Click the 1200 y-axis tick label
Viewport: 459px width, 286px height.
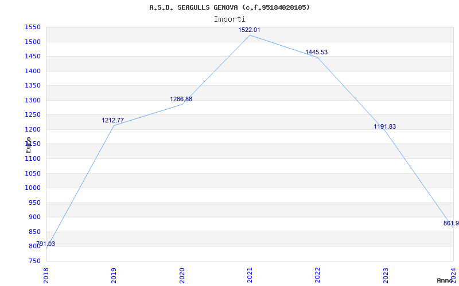[x=33, y=130]
